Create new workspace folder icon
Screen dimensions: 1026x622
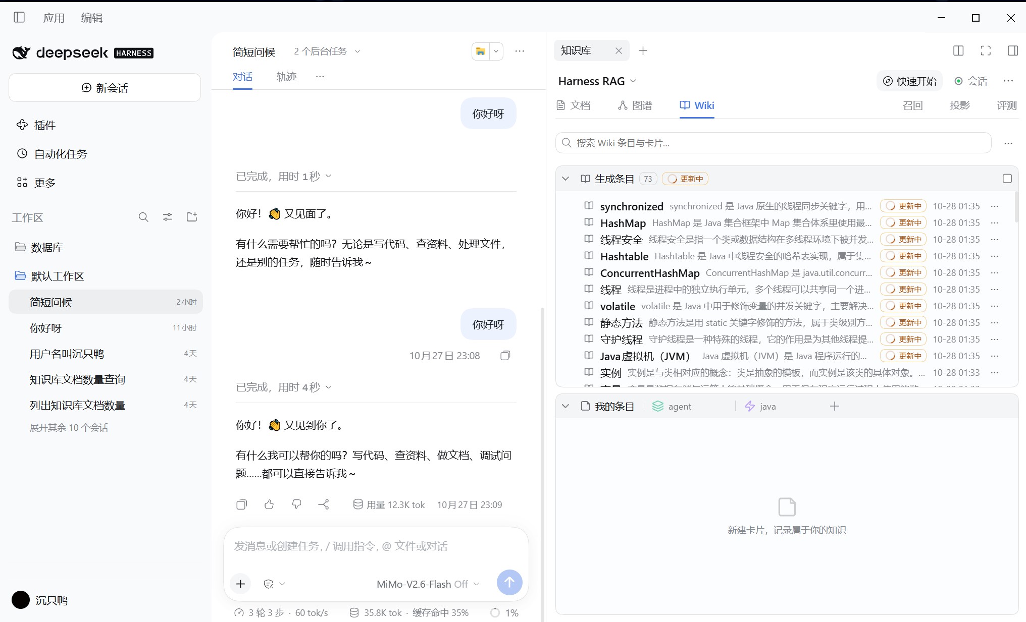192,217
